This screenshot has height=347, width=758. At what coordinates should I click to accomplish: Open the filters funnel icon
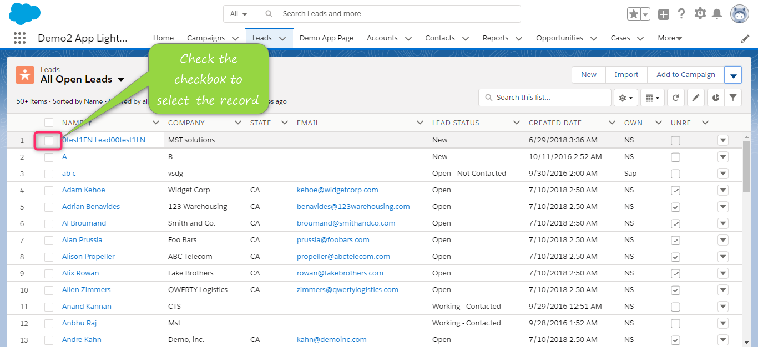pyautogui.click(x=733, y=98)
